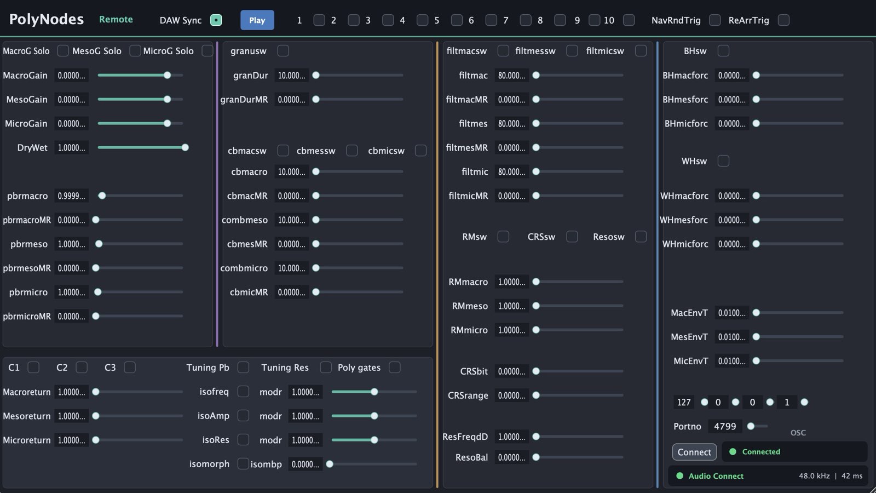Click the pbrmacro value field
This screenshot has height=493, width=876.
pos(72,196)
